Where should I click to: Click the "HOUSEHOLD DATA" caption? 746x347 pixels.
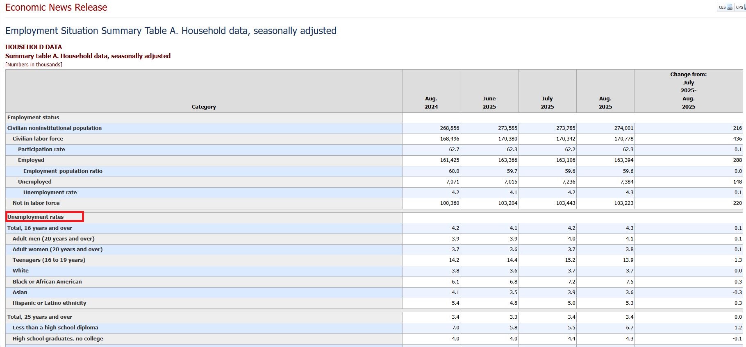[x=34, y=47]
